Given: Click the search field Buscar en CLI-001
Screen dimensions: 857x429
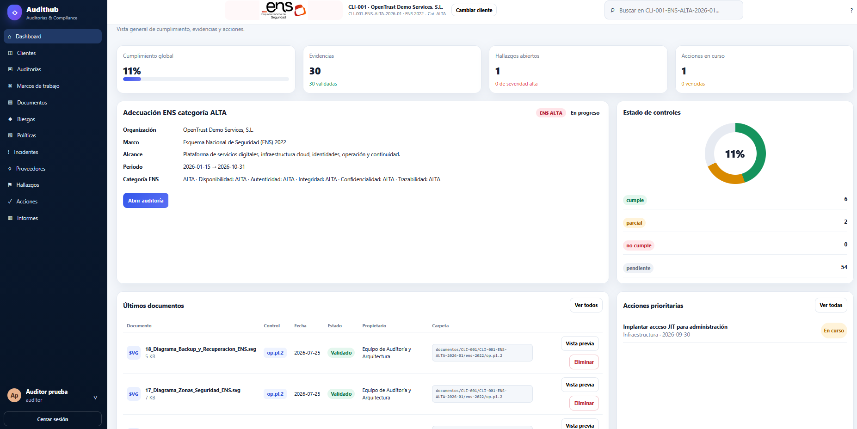Looking at the screenshot, I should [x=673, y=10].
